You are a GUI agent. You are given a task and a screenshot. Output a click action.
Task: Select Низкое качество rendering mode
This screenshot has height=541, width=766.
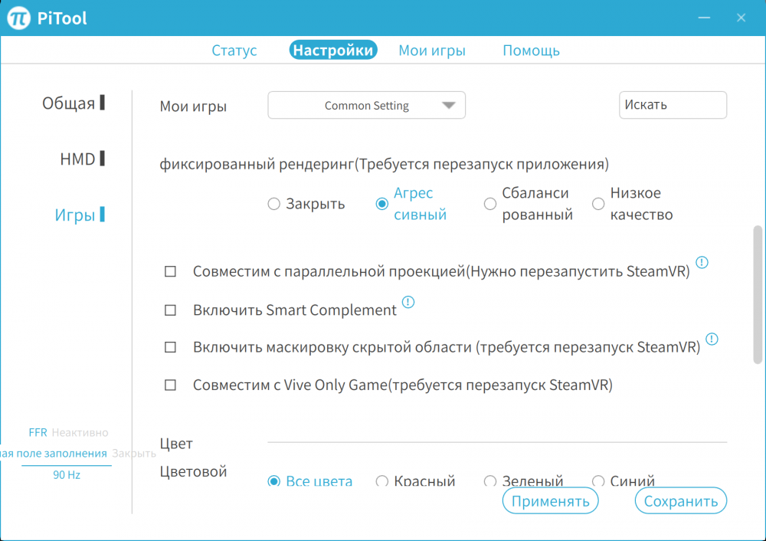[x=598, y=204]
